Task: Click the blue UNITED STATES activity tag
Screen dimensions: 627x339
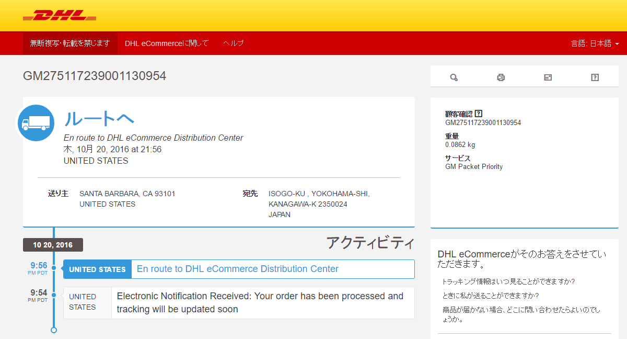Action: pos(97,269)
